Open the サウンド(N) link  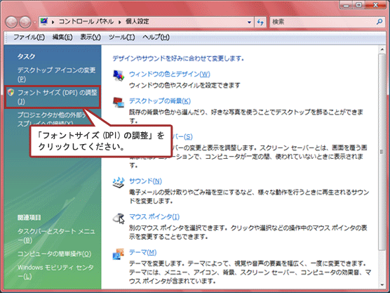pos(145,181)
